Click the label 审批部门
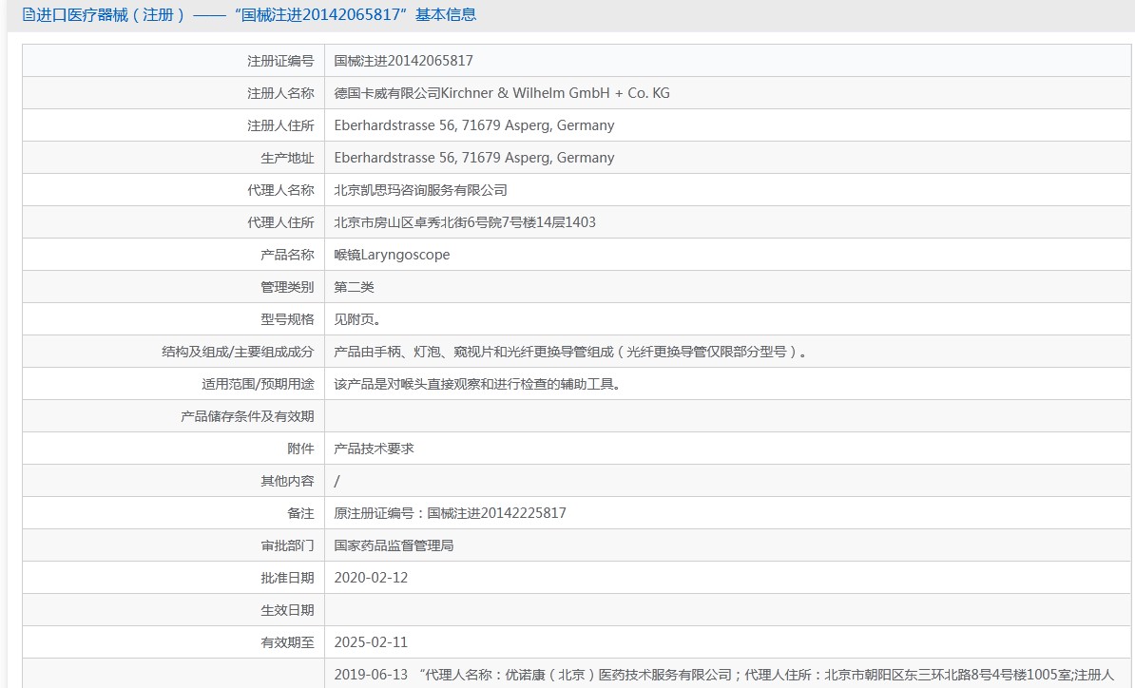The height and width of the screenshot is (688, 1135). pos(287,546)
